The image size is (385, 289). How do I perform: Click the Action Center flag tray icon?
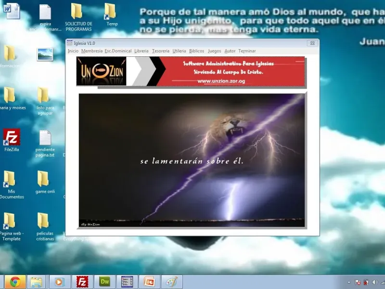coord(358,282)
